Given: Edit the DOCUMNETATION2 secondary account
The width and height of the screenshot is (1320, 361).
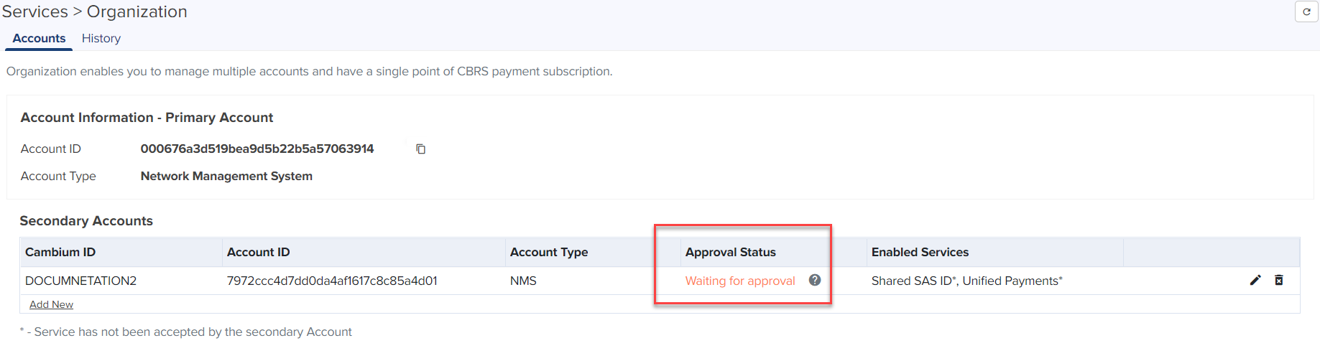Looking at the screenshot, I should (x=1255, y=281).
